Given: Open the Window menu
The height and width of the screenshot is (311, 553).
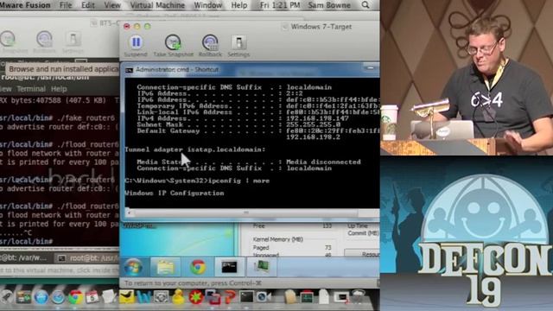Looking at the screenshot, I should click(208, 5).
